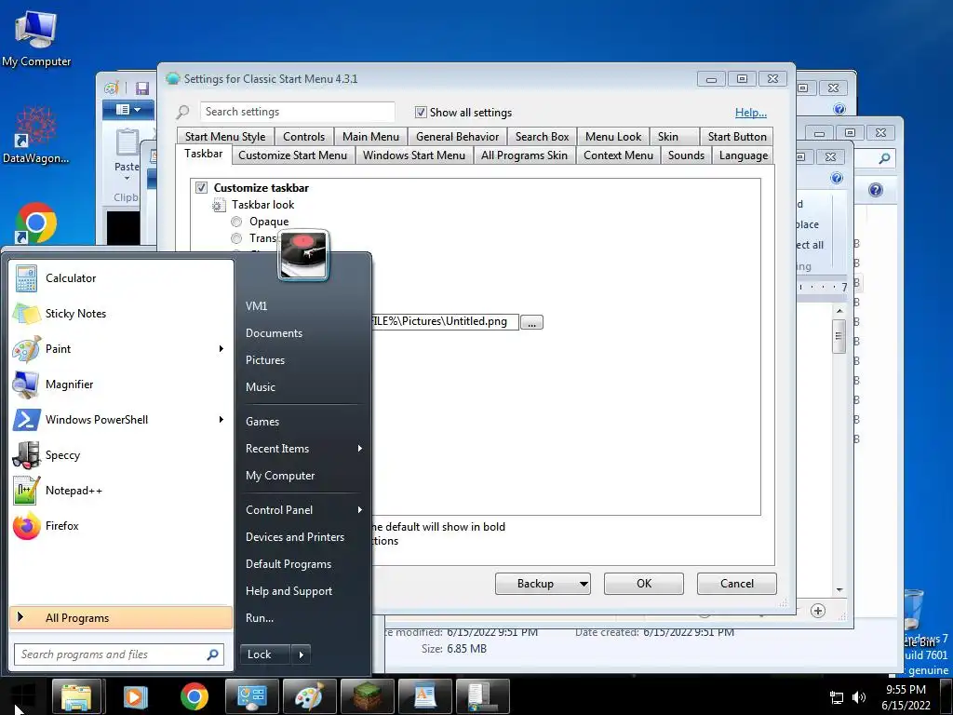Open Paint file menu dropdown
The height and width of the screenshot is (715, 953).
(x=128, y=110)
